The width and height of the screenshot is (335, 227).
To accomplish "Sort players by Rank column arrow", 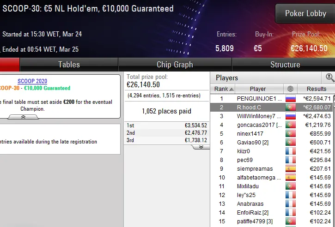I will (x=231, y=89).
